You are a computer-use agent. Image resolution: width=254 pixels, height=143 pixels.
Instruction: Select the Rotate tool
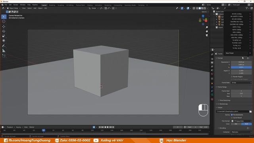[x=4, y=31]
